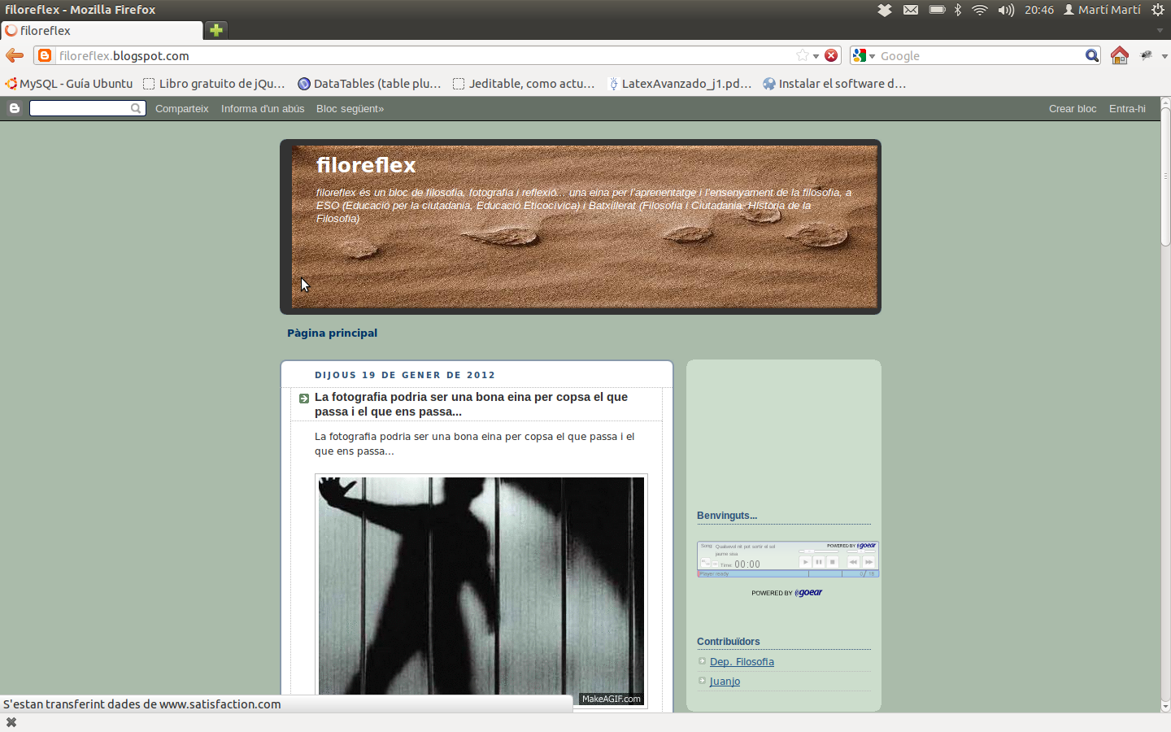This screenshot has height=732, width=1171.
Task: Click the back arrow navigation button
Action: click(x=15, y=55)
